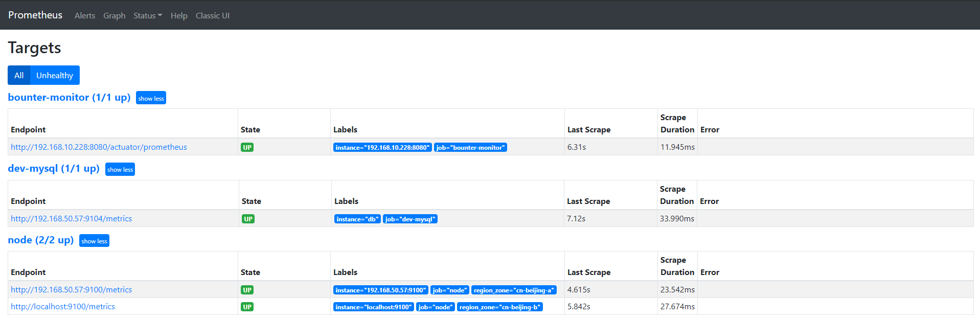Collapse node group using show less
The height and width of the screenshot is (320, 980).
coord(94,241)
